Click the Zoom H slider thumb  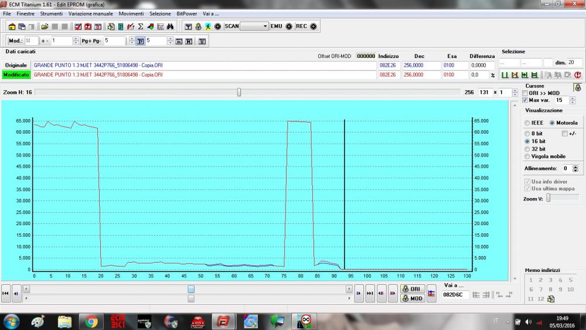point(239,92)
